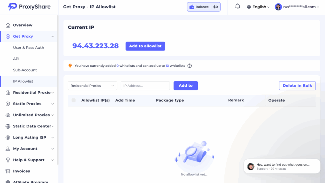Click the Help & Support bulb icon
This screenshot has height=183, width=325.
pos(8,160)
